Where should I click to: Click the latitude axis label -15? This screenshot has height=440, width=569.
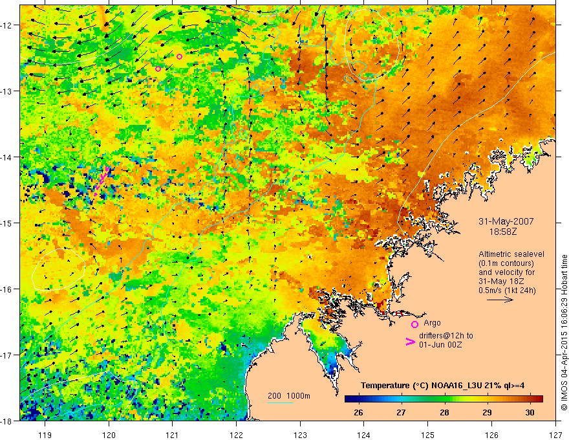click(x=7, y=223)
